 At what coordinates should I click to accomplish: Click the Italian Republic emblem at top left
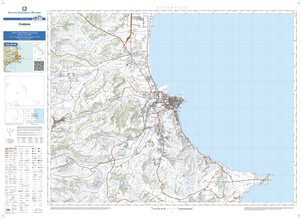point(25,8)
